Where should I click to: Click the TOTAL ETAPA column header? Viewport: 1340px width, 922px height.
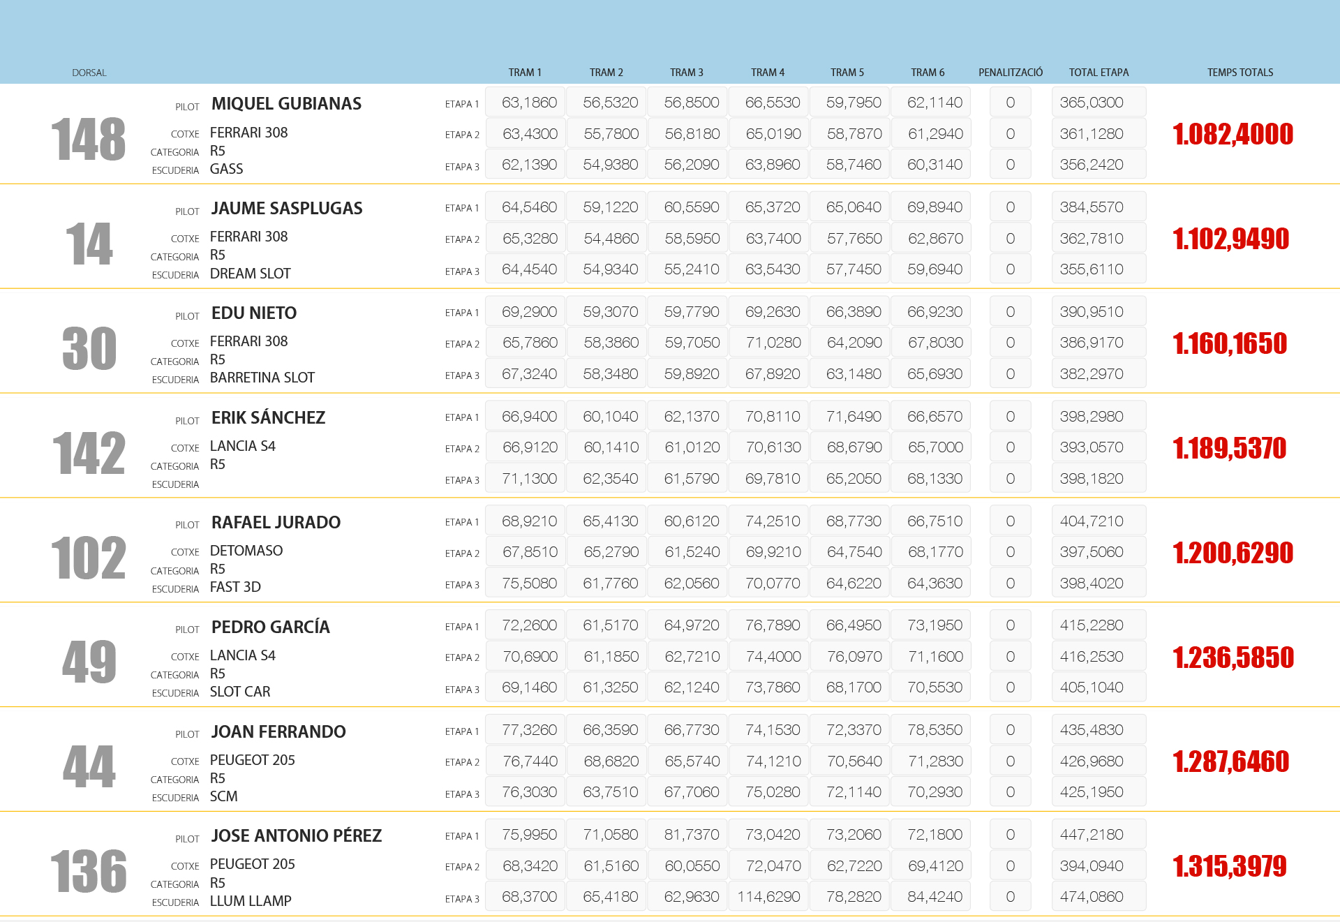pyautogui.click(x=1099, y=73)
